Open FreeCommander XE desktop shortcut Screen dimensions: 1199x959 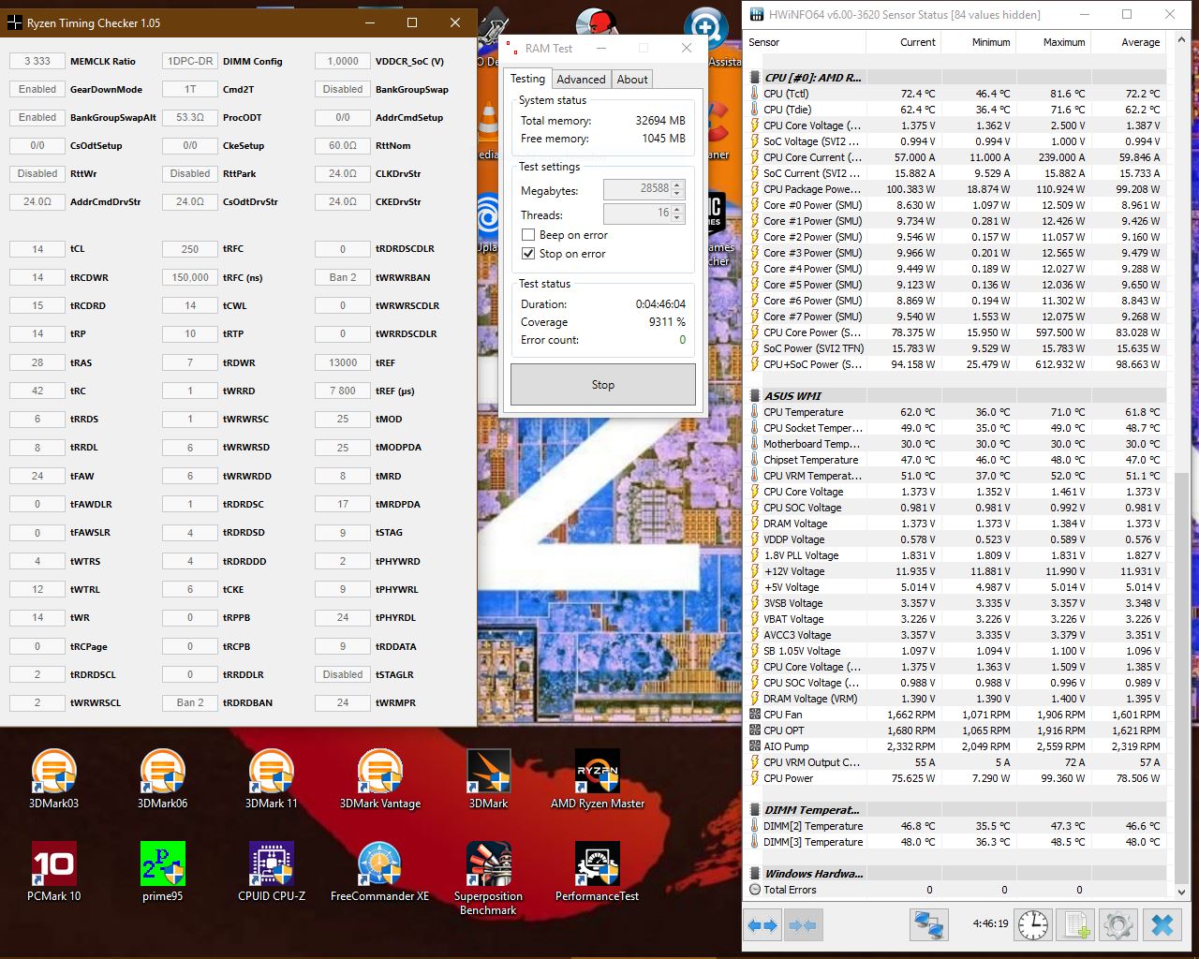point(380,872)
